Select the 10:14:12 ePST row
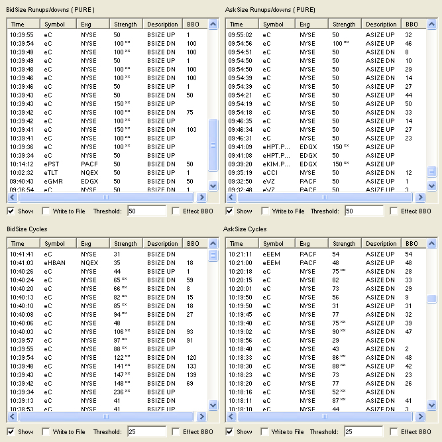Screen dimensions: 442x442 coord(107,164)
